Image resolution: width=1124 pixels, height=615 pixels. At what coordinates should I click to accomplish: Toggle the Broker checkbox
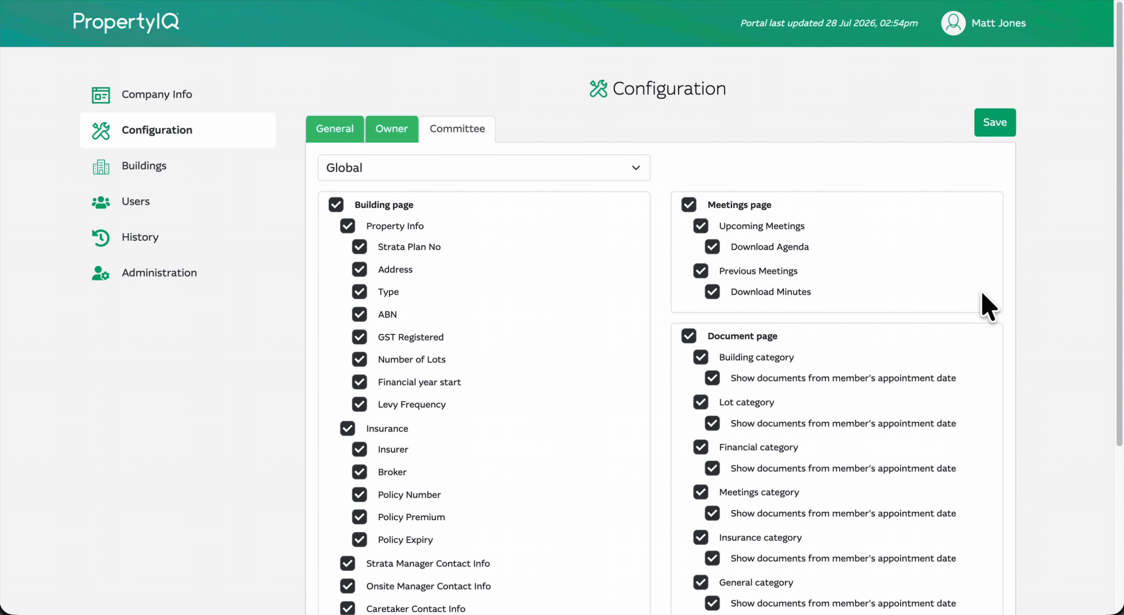click(x=360, y=473)
